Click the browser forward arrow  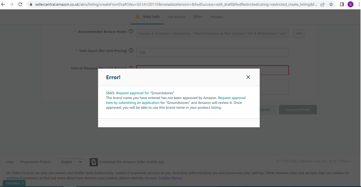(12, 4)
